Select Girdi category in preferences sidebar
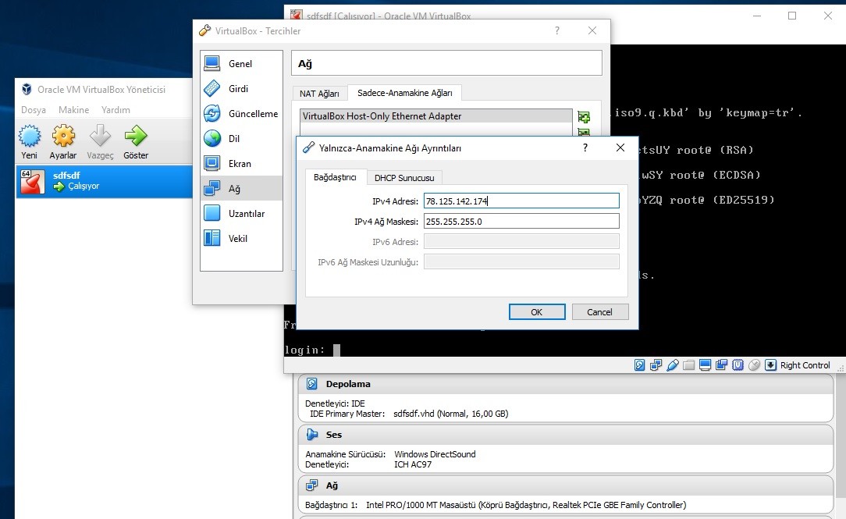This screenshot has width=846, height=519. tap(237, 89)
